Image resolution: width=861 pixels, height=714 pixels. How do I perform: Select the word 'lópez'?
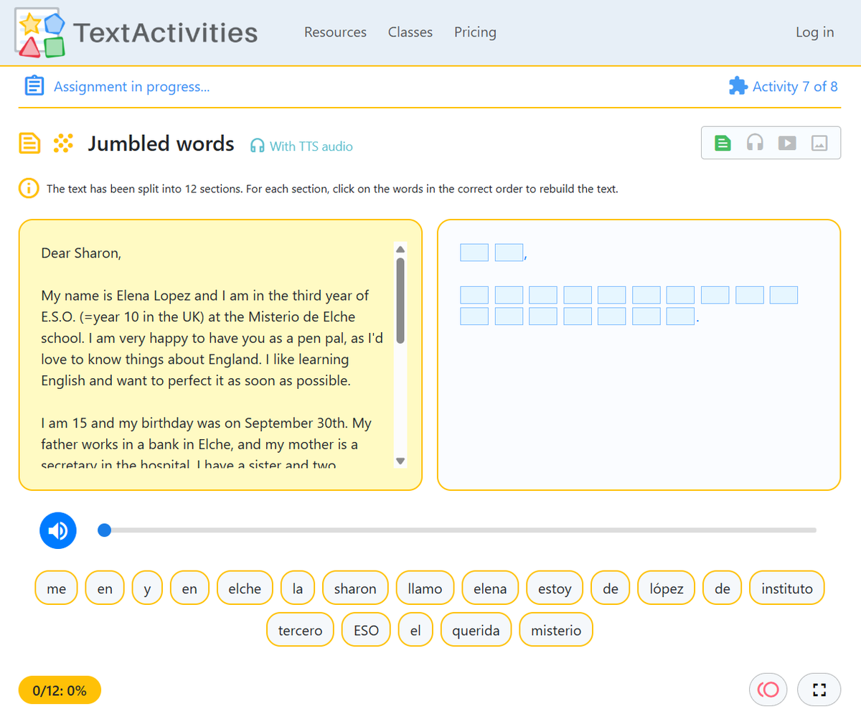[667, 589]
